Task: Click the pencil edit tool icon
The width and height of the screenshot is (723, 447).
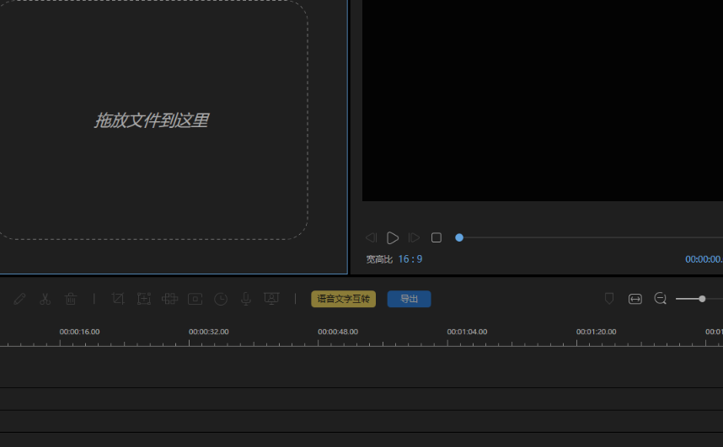Action: [x=20, y=299]
